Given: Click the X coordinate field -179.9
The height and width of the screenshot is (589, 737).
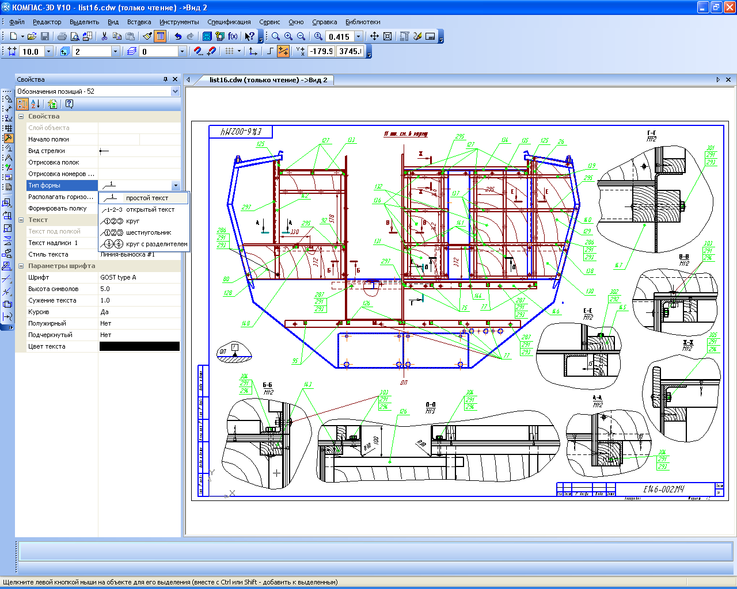Looking at the screenshot, I should [321, 51].
